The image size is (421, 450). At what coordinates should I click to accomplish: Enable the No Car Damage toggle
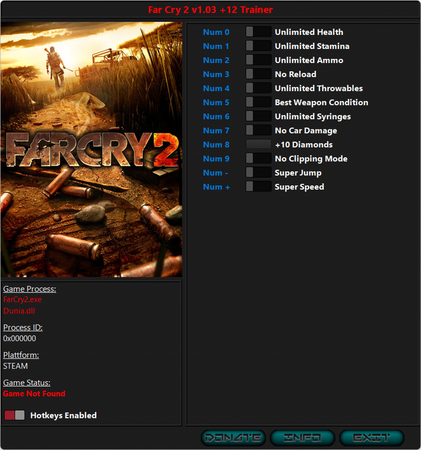point(258,130)
